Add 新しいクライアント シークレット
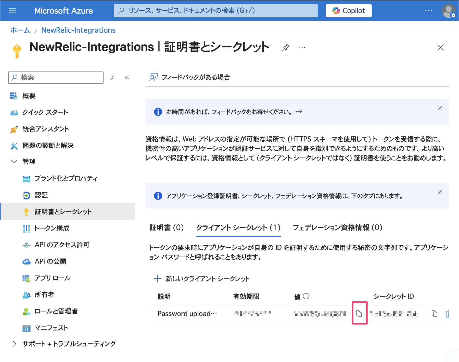 (202, 279)
